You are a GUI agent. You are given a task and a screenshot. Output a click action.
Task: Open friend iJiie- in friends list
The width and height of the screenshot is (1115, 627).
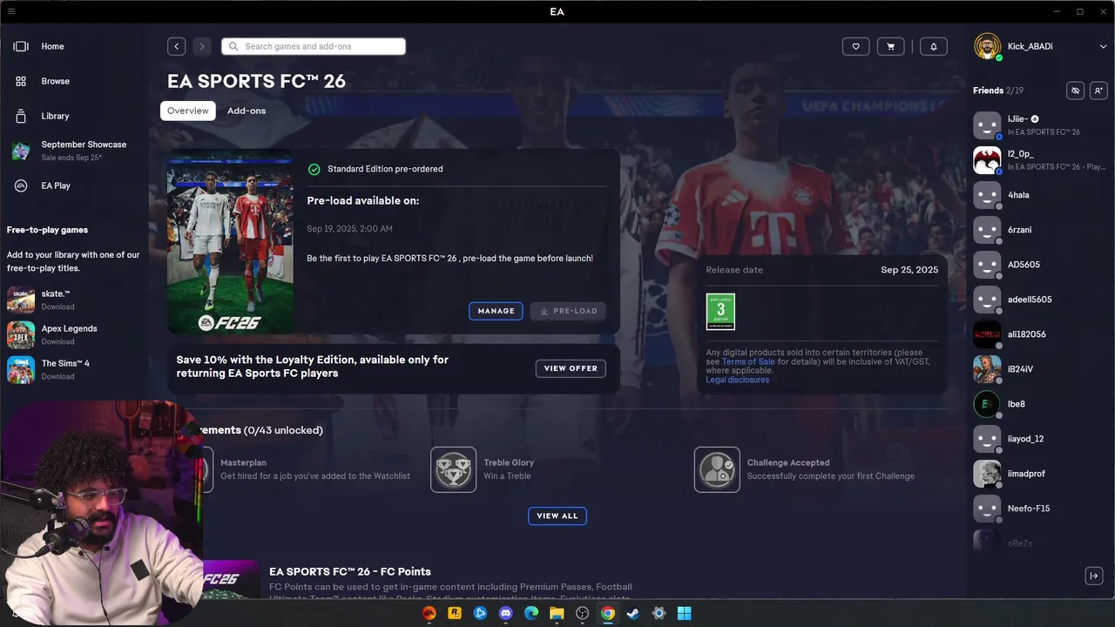(1040, 125)
